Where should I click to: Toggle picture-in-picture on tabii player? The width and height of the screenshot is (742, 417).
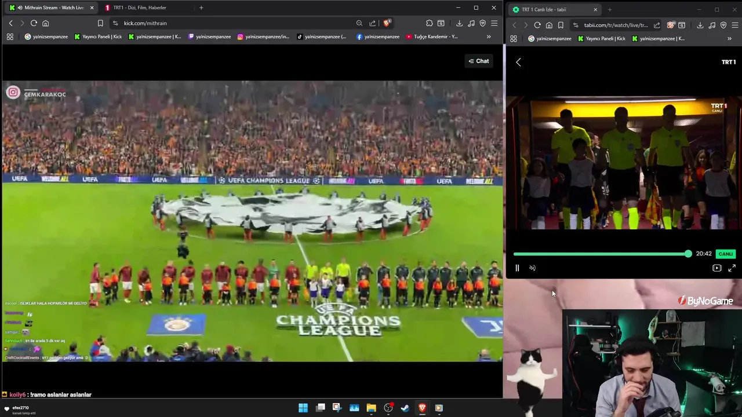(x=717, y=268)
